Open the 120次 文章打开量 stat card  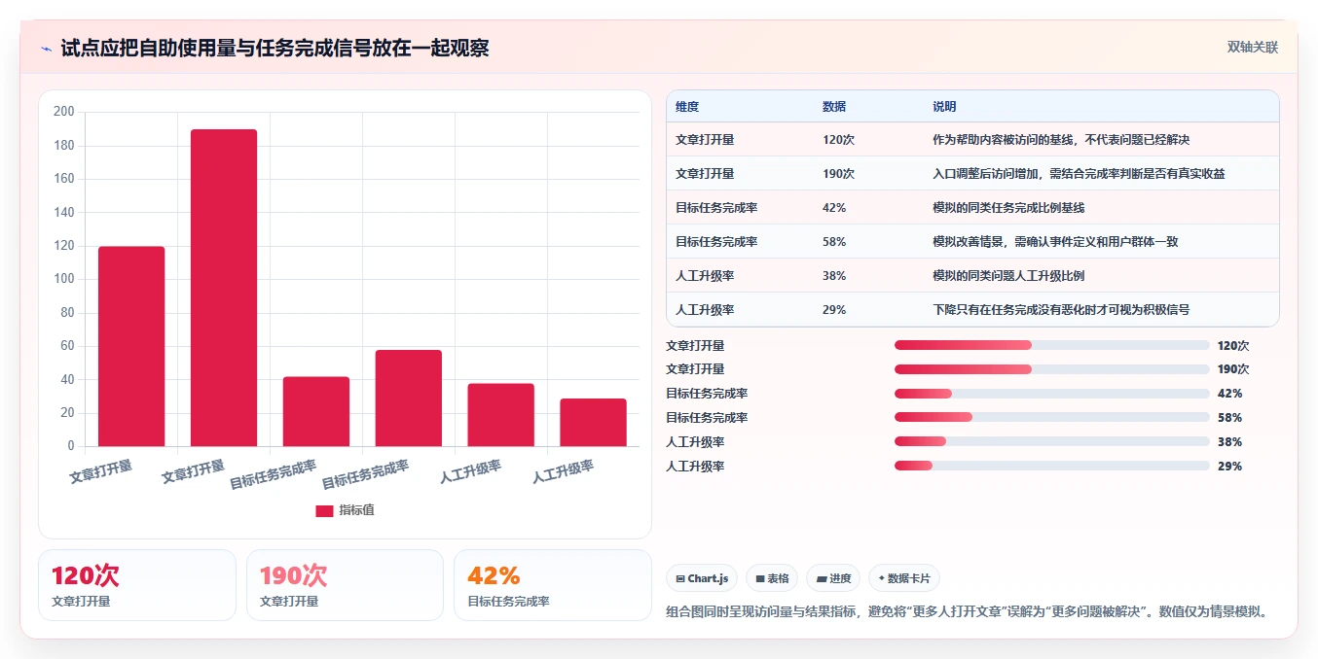(x=137, y=585)
